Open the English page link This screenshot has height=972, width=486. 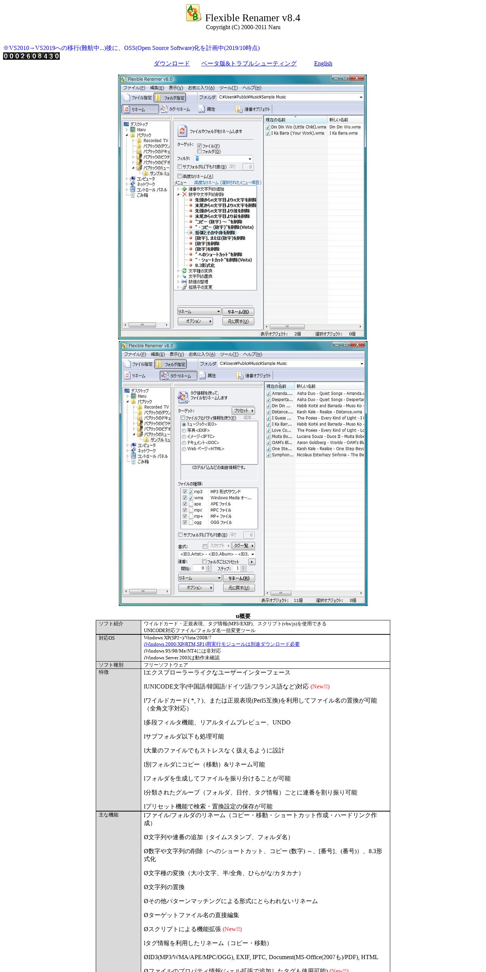pyautogui.click(x=323, y=64)
